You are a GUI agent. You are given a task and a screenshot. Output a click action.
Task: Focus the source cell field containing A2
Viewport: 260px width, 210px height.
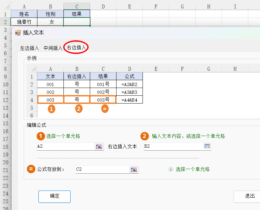(65, 146)
